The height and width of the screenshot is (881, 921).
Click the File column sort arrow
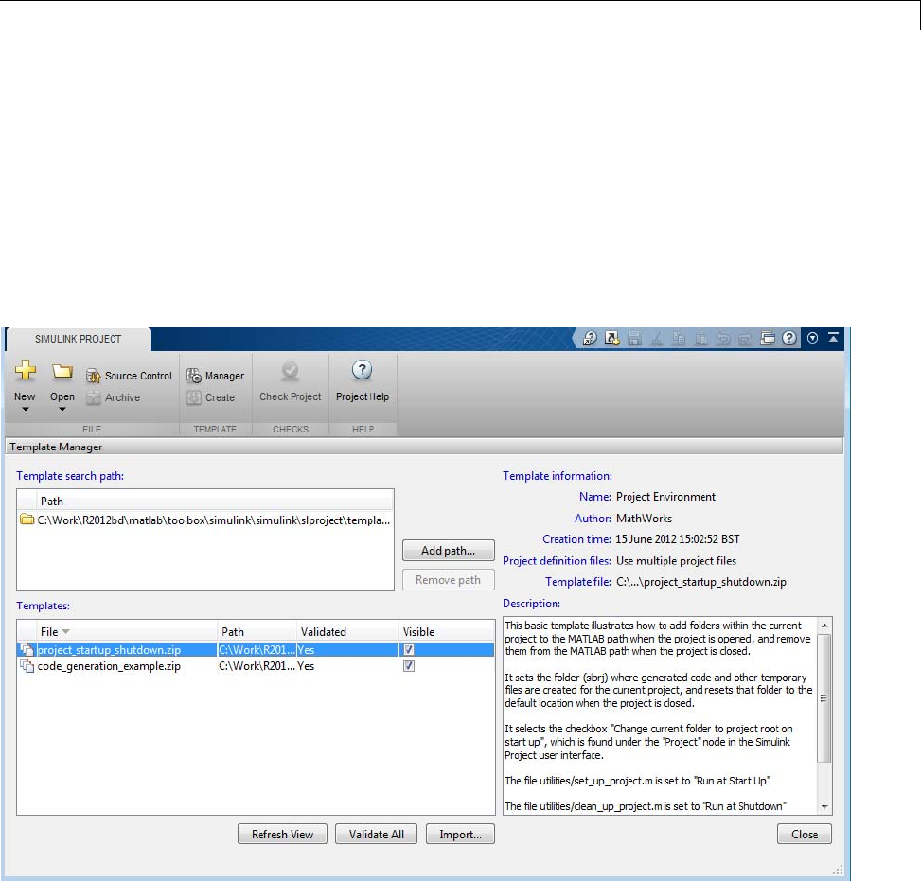tap(66, 632)
